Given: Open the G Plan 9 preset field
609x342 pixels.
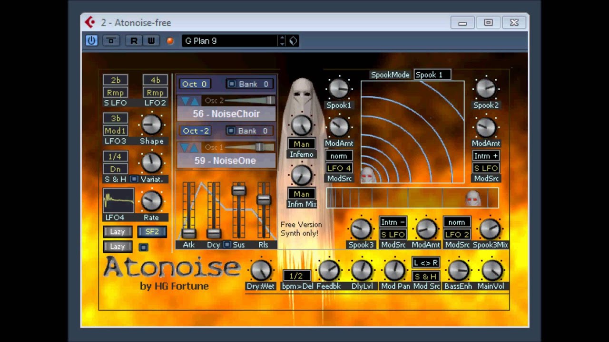Looking at the screenshot, I should click(x=229, y=41).
